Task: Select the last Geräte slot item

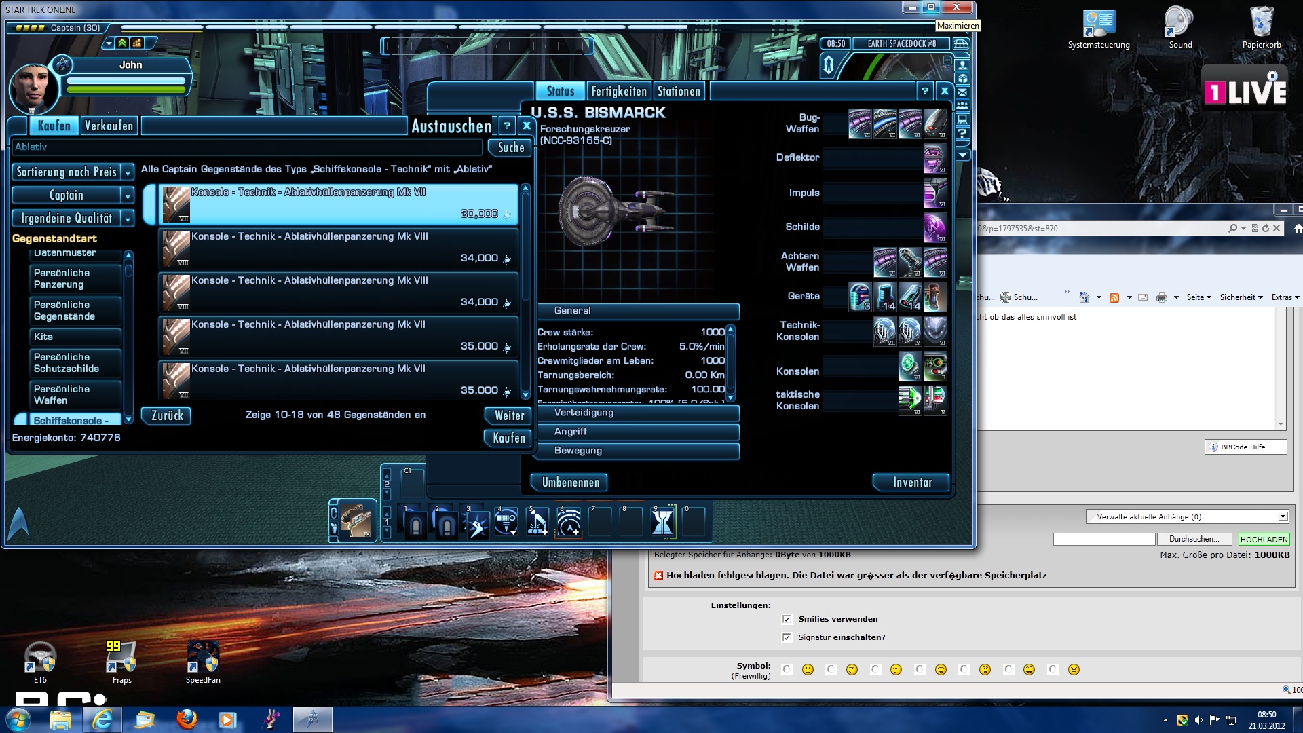Action: click(935, 297)
